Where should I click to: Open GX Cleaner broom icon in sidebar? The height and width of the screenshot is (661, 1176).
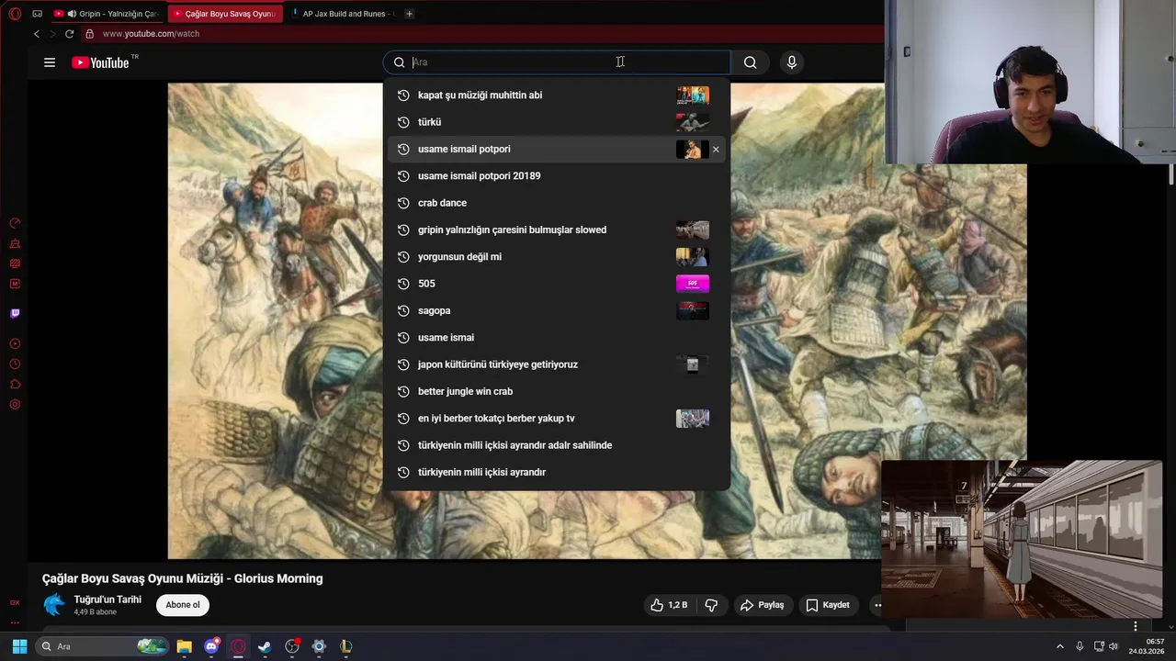15,243
